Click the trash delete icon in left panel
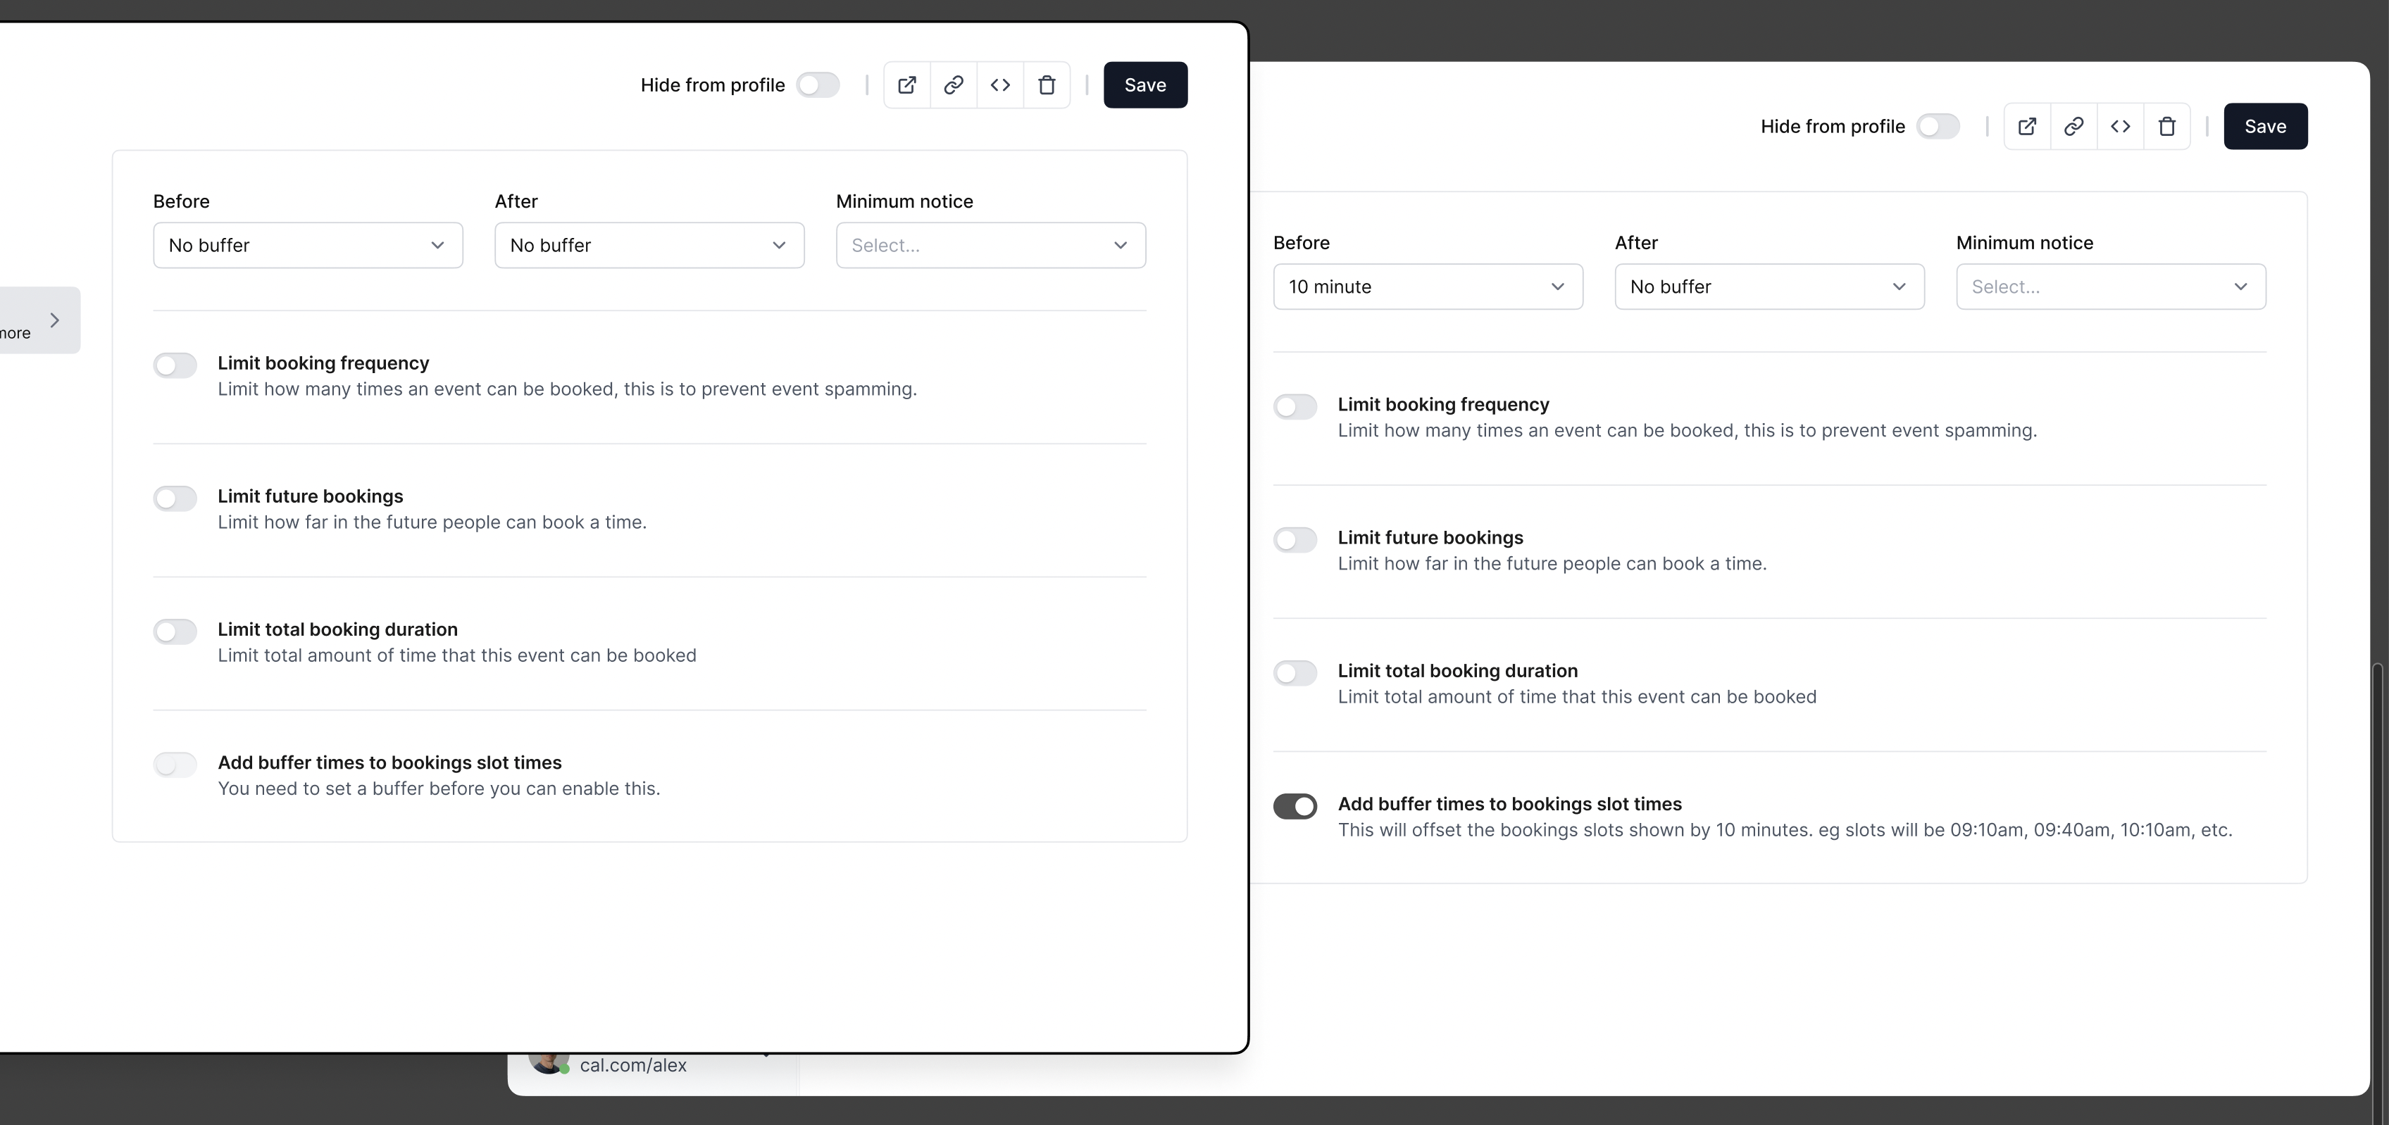Viewport: 2389px width, 1125px height. [1047, 85]
